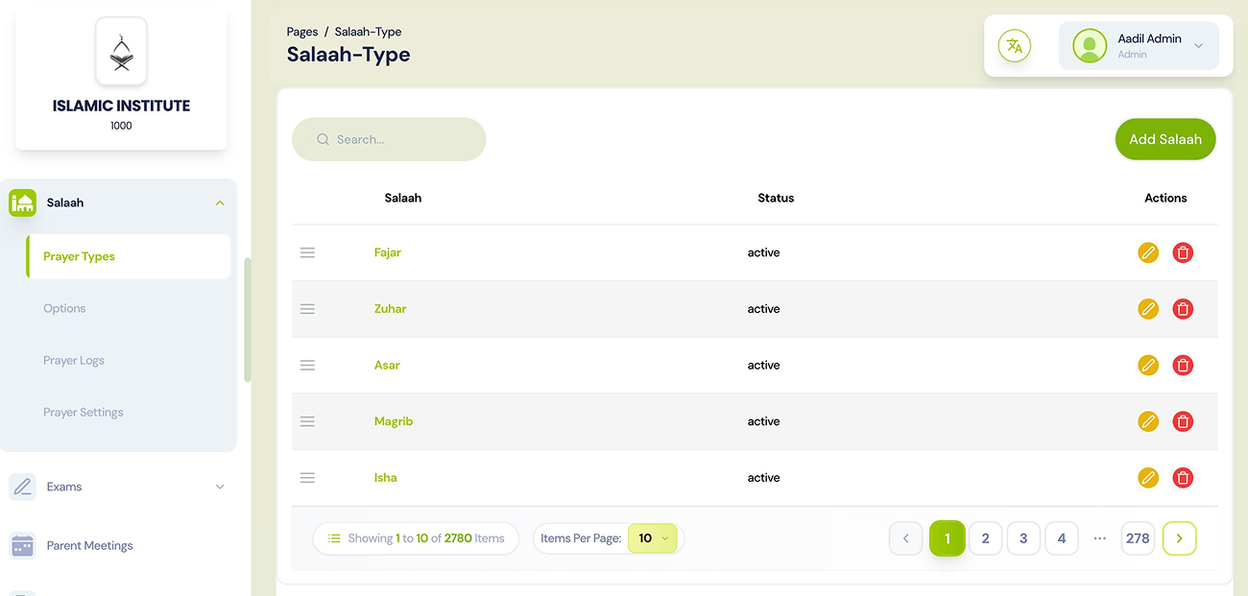Click the Parent Meetings calendar icon
The image size is (1248, 596).
pyautogui.click(x=22, y=545)
